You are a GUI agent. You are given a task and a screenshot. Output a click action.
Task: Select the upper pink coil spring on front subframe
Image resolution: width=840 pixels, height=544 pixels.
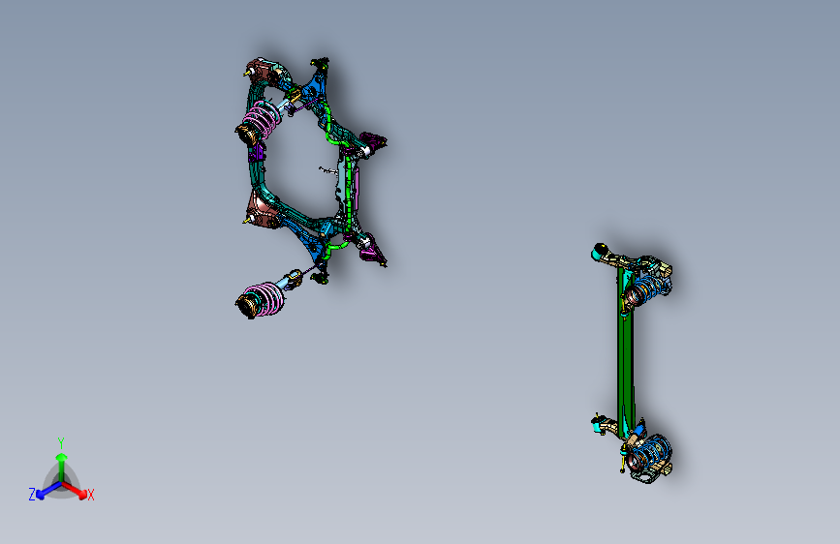[262, 119]
